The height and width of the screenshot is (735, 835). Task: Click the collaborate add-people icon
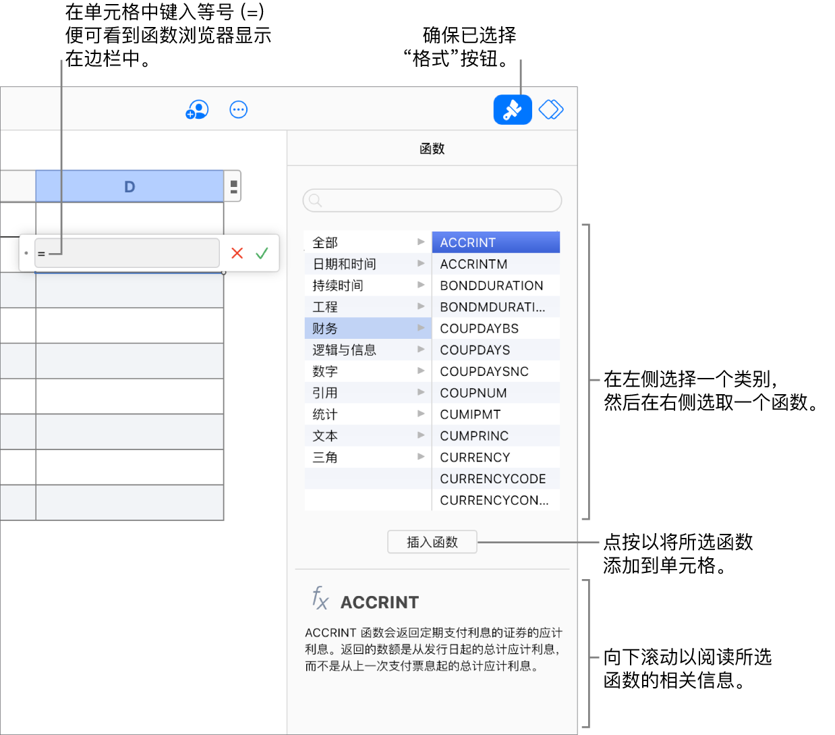pyautogui.click(x=196, y=109)
